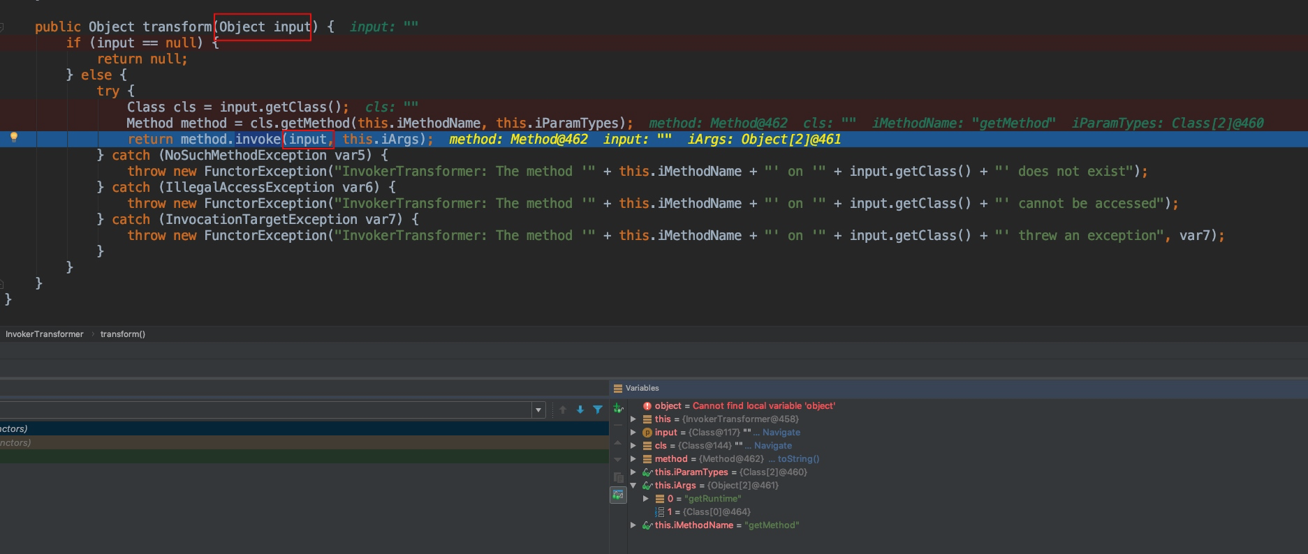Viewport: 1308px width, 554px height.
Task: Click 'catch (IllegalAccessException var6)' line
Action: pyautogui.click(x=247, y=188)
